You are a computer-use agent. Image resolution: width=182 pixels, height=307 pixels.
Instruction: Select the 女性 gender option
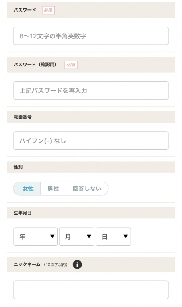click(27, 189)
